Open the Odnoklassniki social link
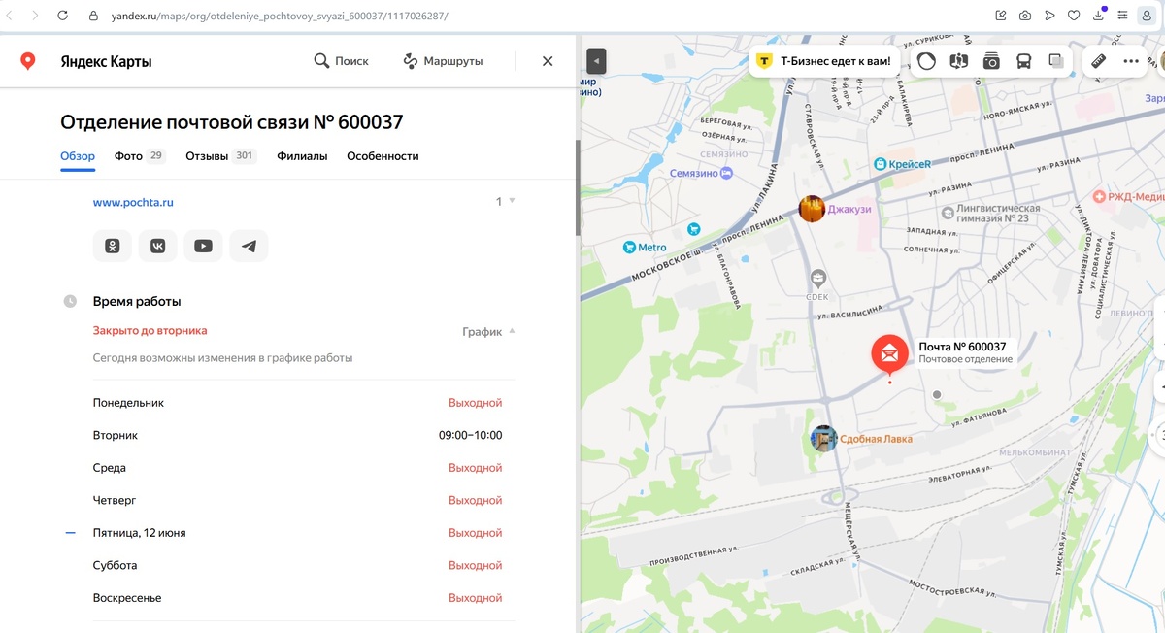Screen dimensions: 1165x633 coord(113,246)
